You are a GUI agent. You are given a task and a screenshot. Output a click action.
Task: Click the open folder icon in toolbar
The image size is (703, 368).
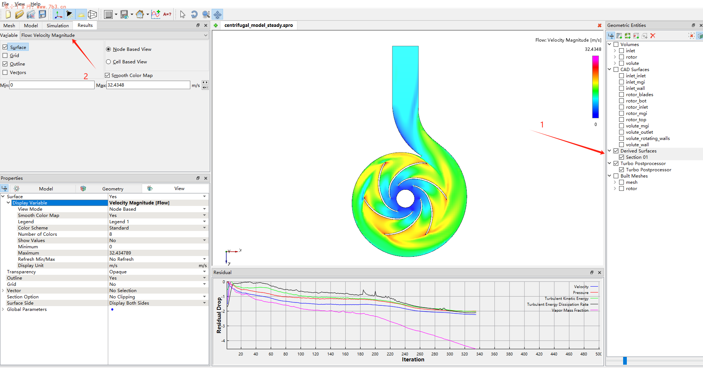coord(19,14)
